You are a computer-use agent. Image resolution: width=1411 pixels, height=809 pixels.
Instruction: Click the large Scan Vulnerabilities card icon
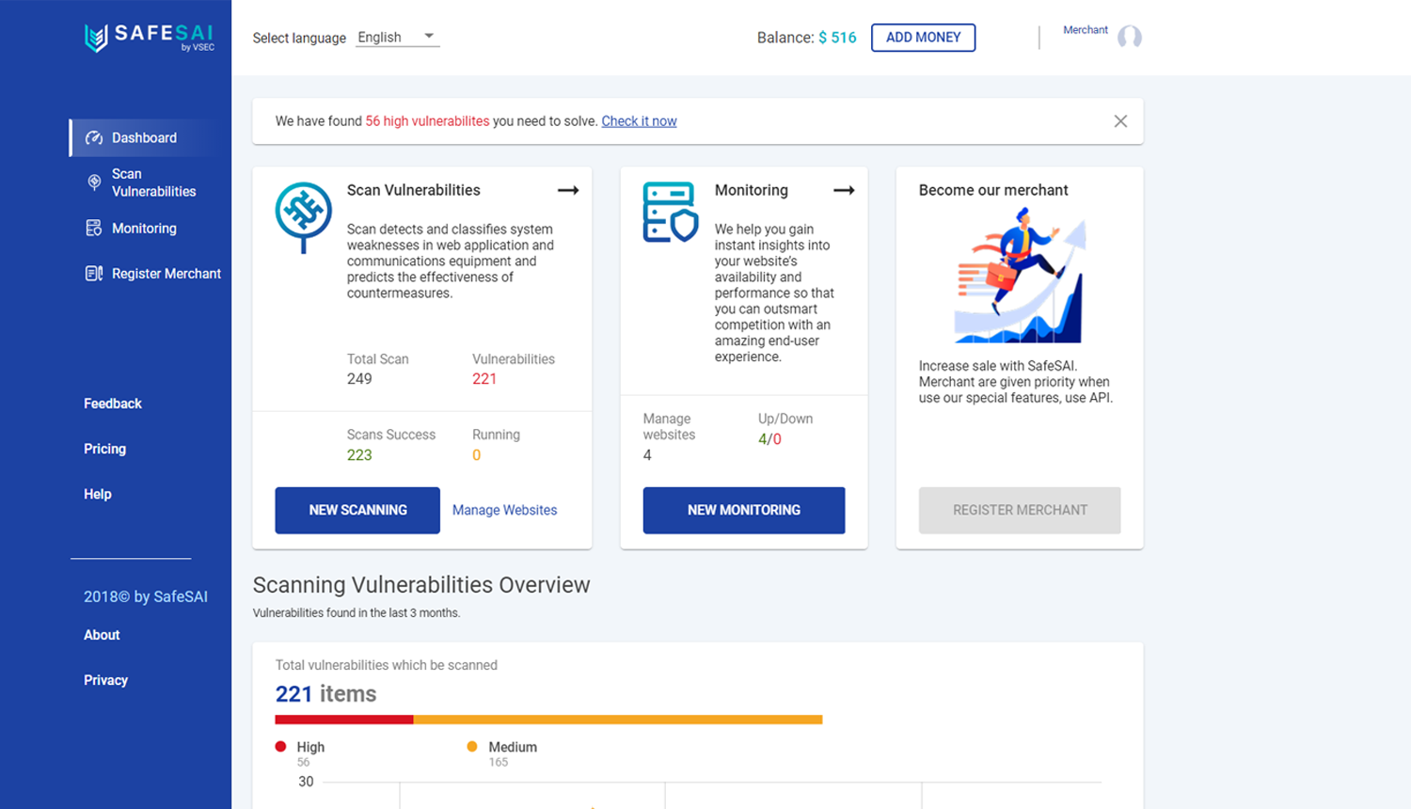(303, 217)
